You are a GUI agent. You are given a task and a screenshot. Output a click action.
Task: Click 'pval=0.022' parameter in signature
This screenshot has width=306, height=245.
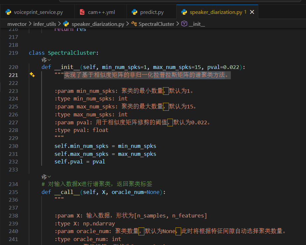(223, 67)
